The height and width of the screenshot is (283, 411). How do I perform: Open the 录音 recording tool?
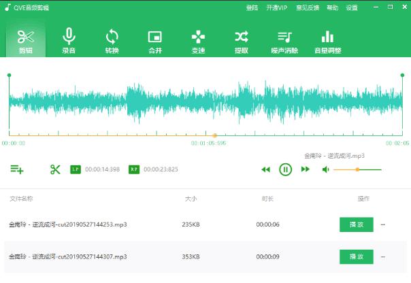pos(69,41)
